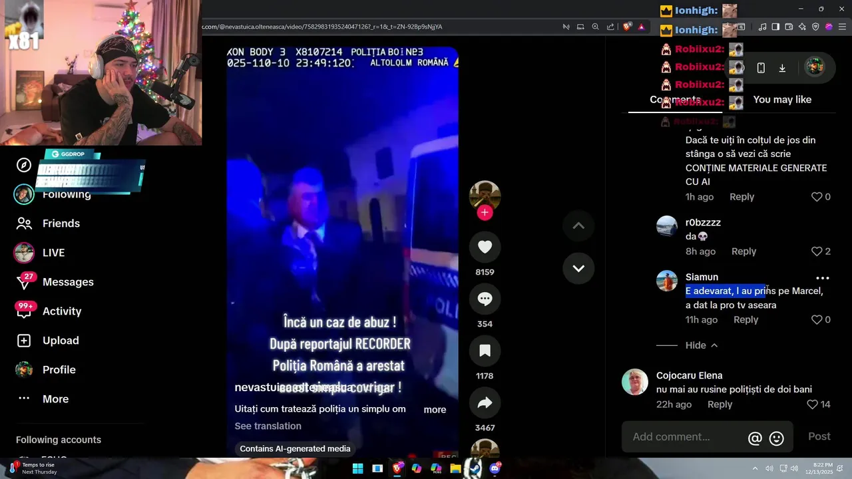
Task: Open the video comments icon showing 354
Action: coord(485,299)
